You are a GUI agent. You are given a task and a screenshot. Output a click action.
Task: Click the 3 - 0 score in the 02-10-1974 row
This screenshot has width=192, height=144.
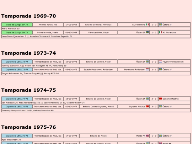pyautogui.click(x=154, y=107)
